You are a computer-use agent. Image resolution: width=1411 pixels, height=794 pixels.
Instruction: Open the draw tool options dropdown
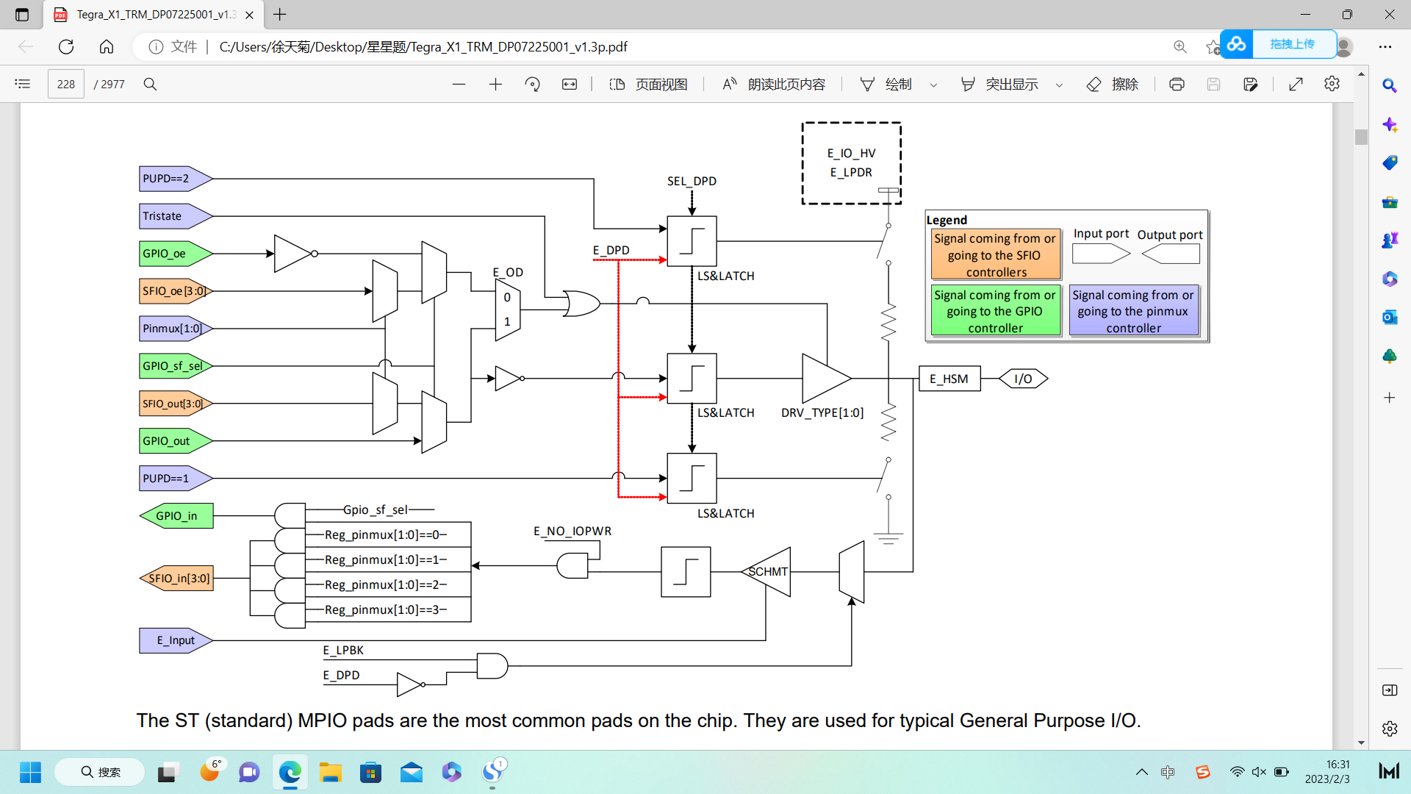tap(933, 84)
